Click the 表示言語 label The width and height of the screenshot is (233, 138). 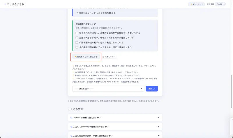click(210, 4)
